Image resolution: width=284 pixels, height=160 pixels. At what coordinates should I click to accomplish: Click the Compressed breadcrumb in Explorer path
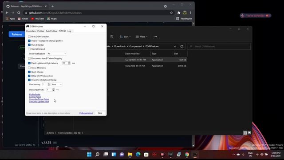click(135, 46)
